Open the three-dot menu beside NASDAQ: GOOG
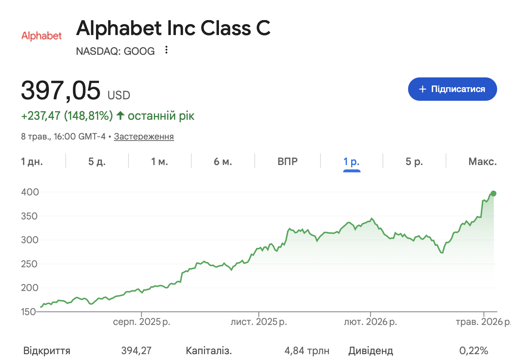This screenshot has height=360, width=511. click(x=166, y=50)
